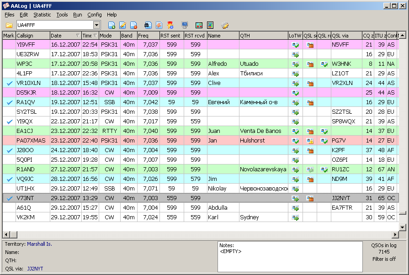
Task: Open settings via the gear icon
Action: pos(224,25)
